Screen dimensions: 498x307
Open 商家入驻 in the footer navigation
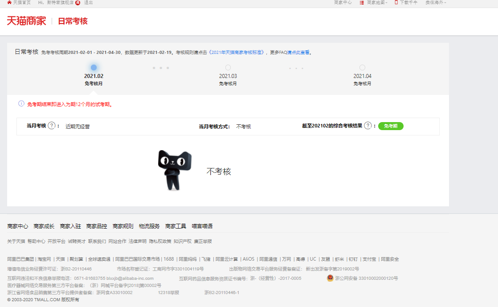[70, 226]
